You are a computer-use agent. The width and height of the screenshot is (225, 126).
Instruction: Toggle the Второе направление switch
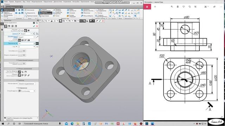pyautogui.click(x=22, y=55)
